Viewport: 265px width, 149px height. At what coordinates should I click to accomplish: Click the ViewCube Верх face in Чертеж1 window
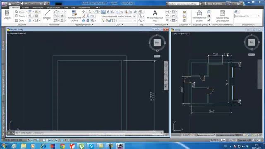157,43
